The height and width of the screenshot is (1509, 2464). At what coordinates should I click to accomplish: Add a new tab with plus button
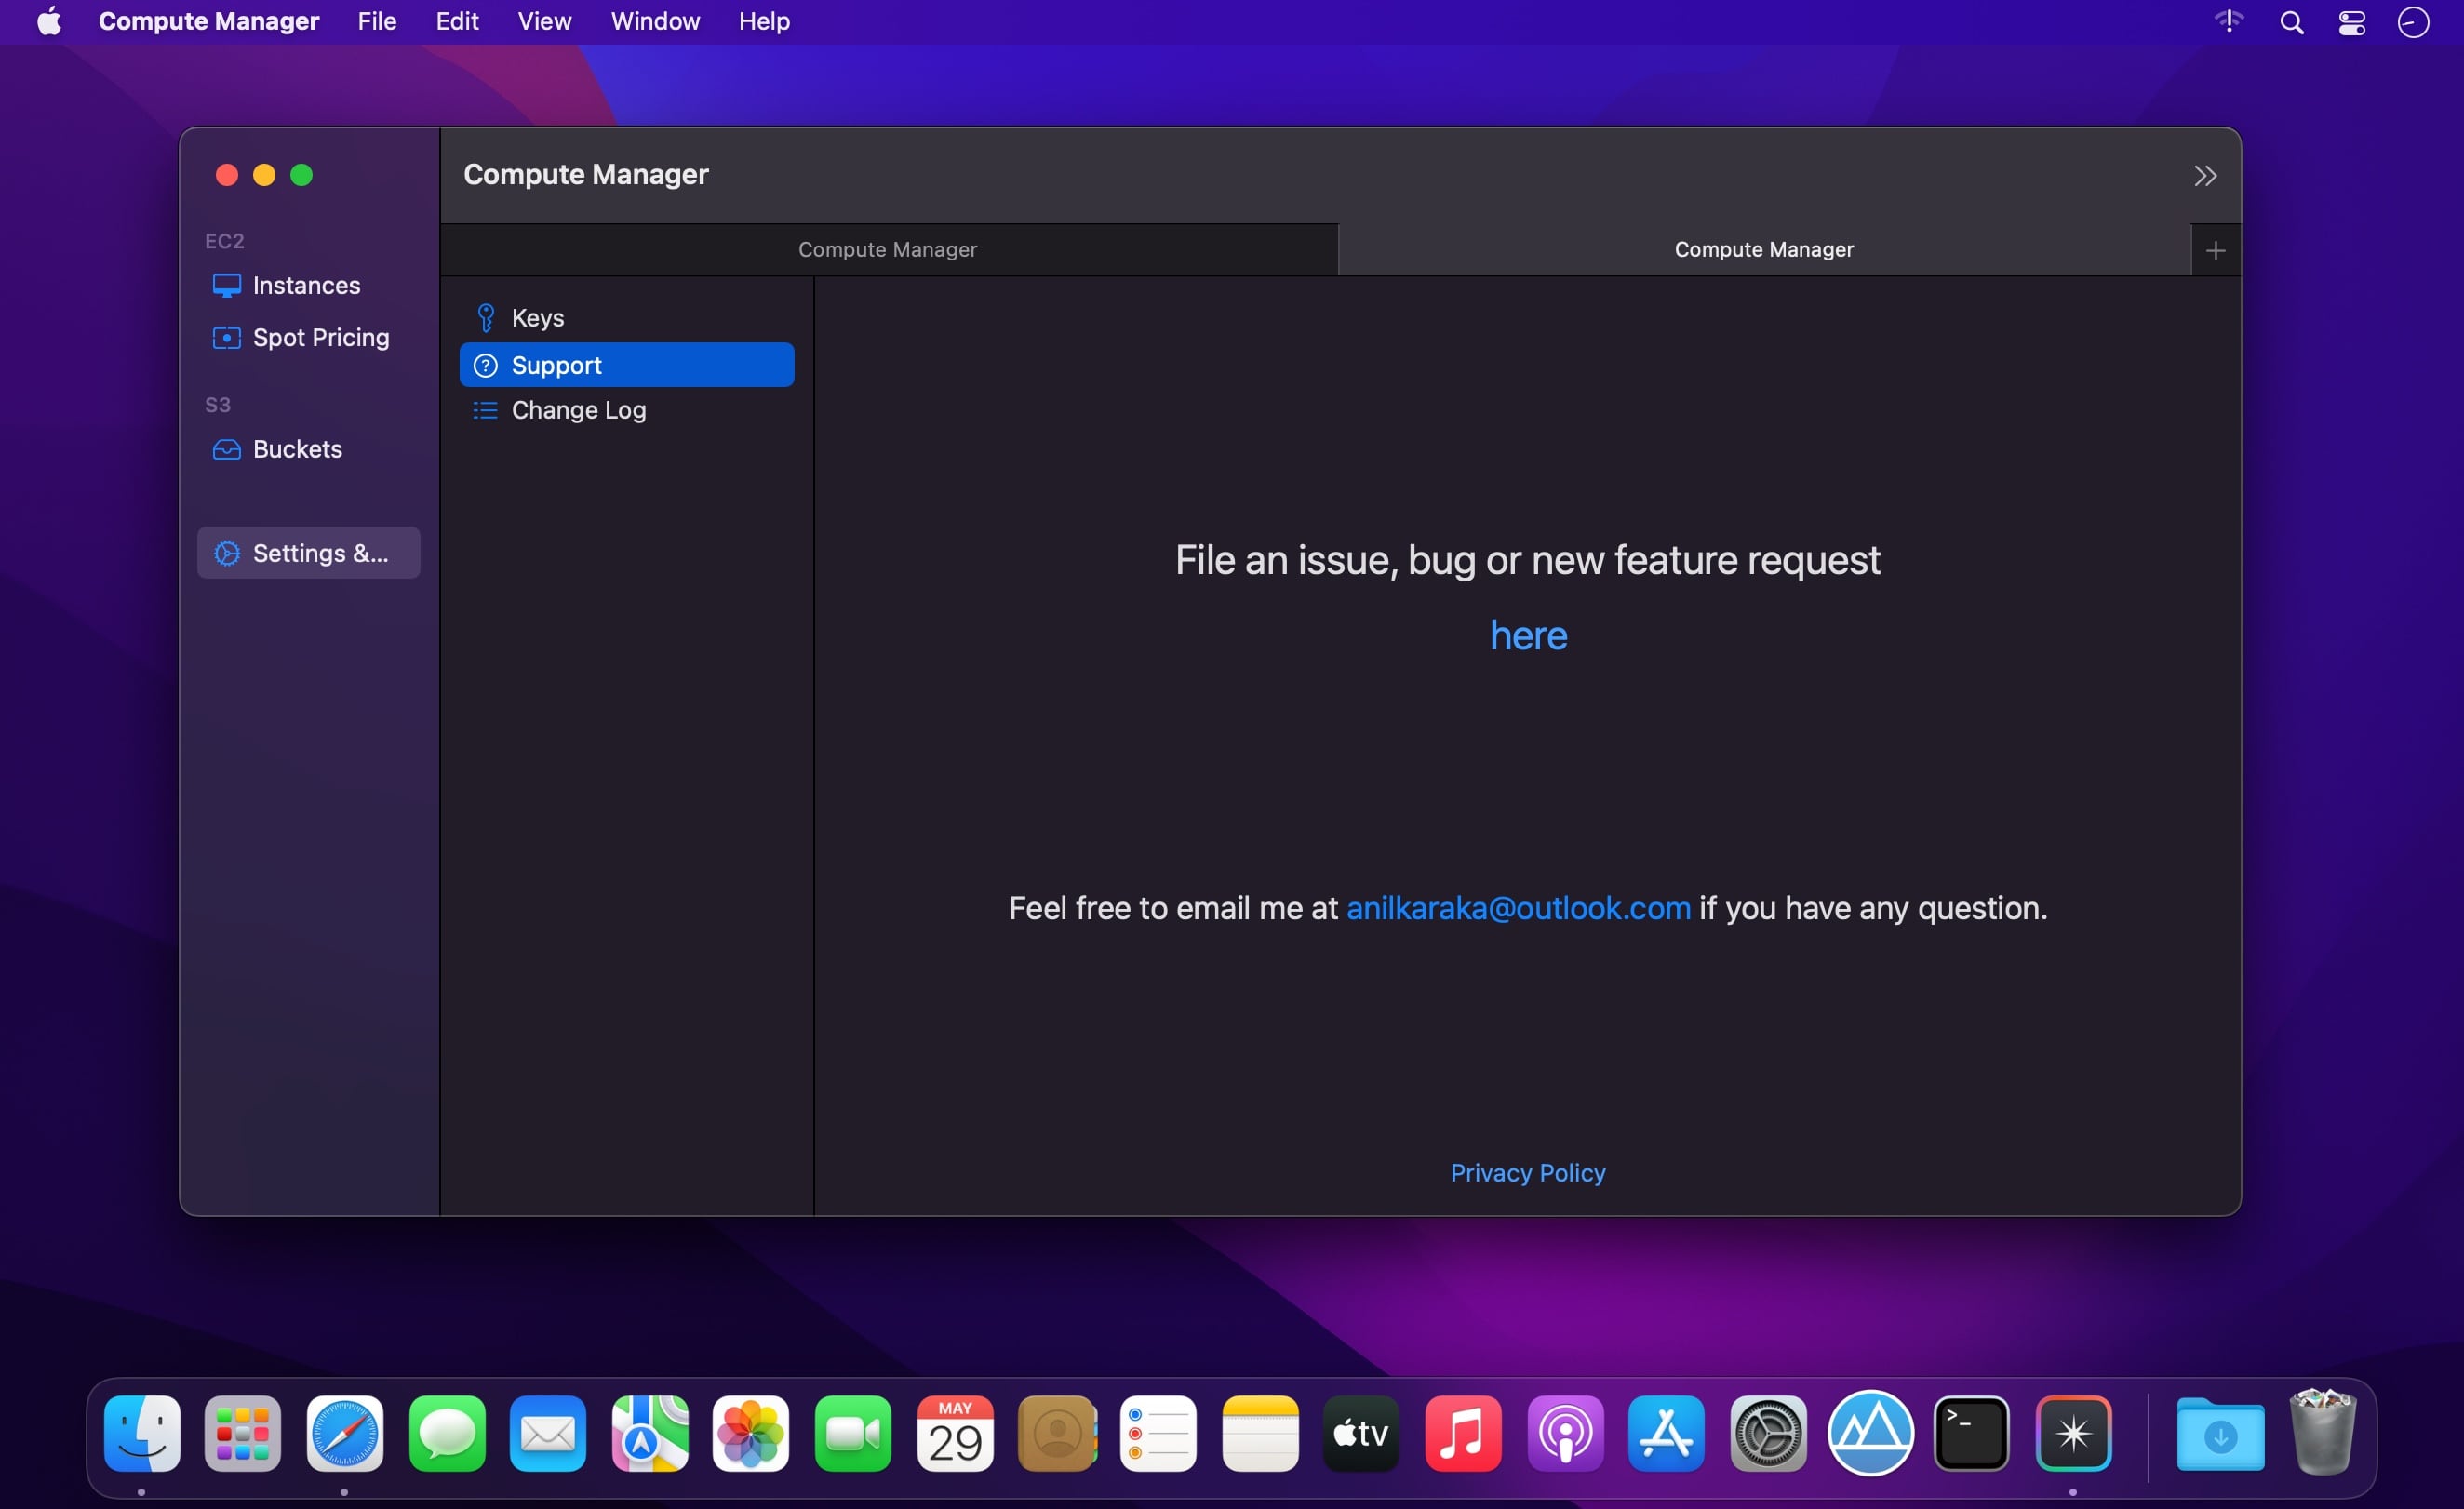(2215, 250)
